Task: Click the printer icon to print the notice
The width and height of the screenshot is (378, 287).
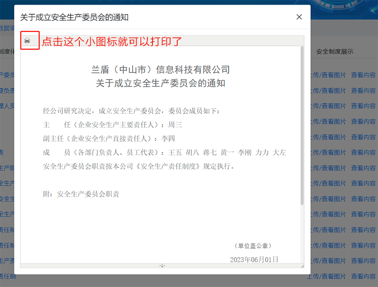Action: (27, 40)
